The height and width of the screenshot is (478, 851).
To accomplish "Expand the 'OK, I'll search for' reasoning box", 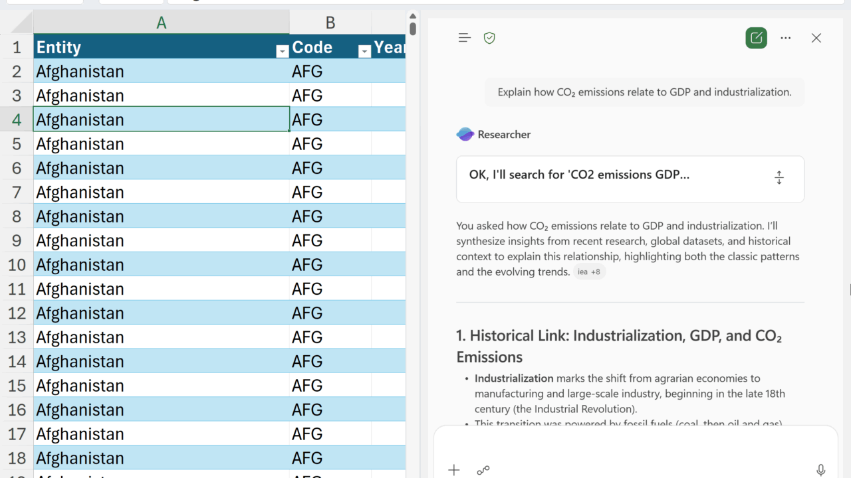I will click(x=779, y=178).
